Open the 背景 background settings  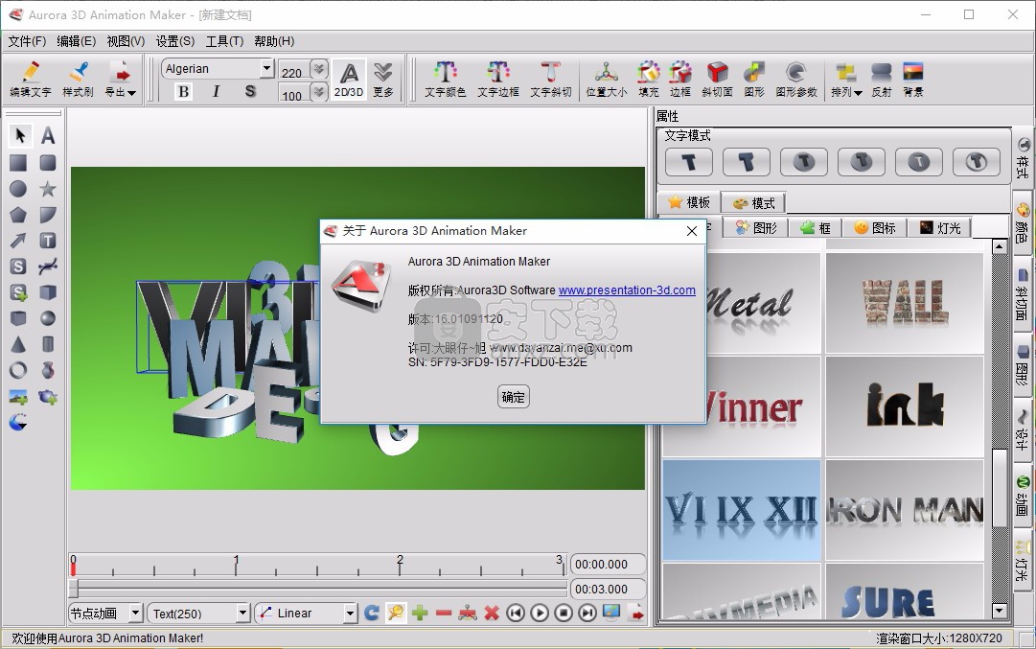pyautogui.click(x=913, y=80)
